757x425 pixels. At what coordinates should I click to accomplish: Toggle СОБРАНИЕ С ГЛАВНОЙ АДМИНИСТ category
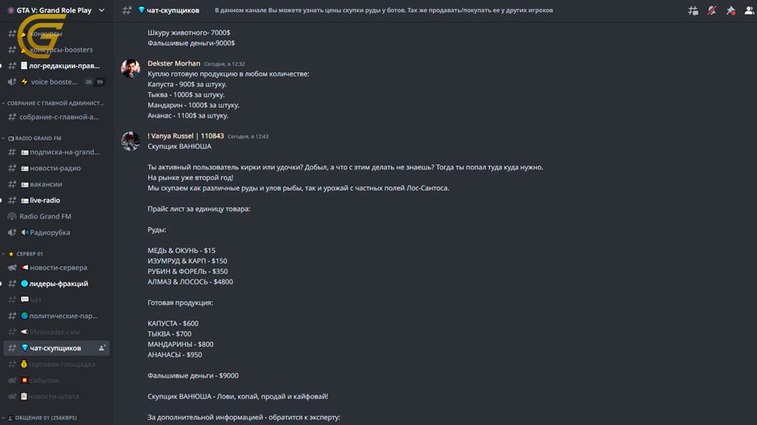point(53,103)
